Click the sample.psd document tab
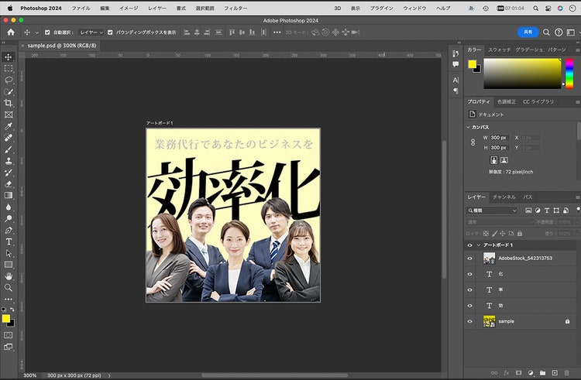Viewport: 581px width, 380px height. coord(61,46)
